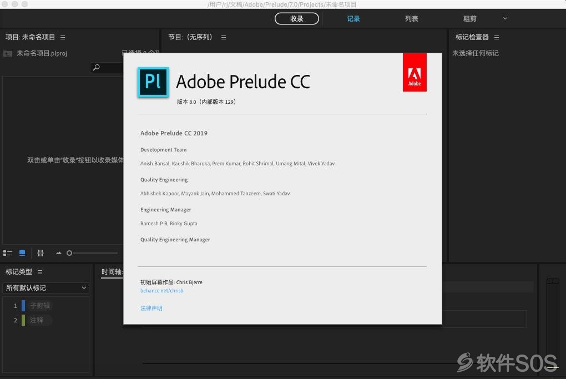The height and width of the screenshot is (379, 566).
Task: Click the 节目: (无序列) panel title
Action: coord(190,37)
